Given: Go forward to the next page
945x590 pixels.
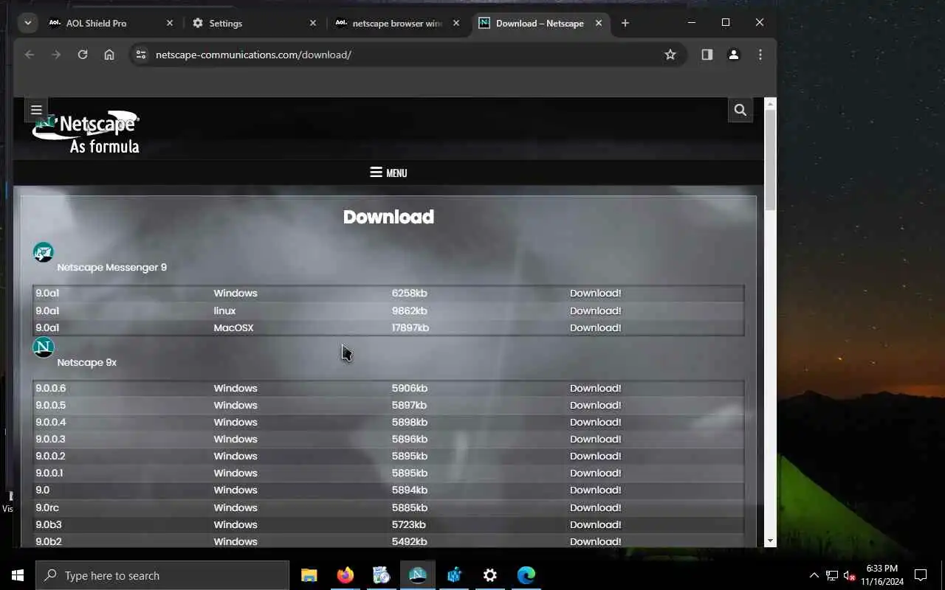Looking at the screenshot, I should point(56,55).
